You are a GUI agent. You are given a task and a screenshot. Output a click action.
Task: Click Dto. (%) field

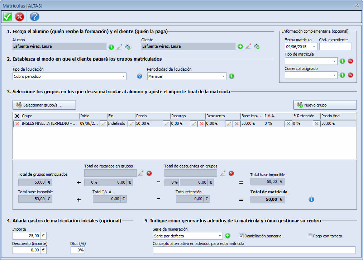click(x=78, y=250)
